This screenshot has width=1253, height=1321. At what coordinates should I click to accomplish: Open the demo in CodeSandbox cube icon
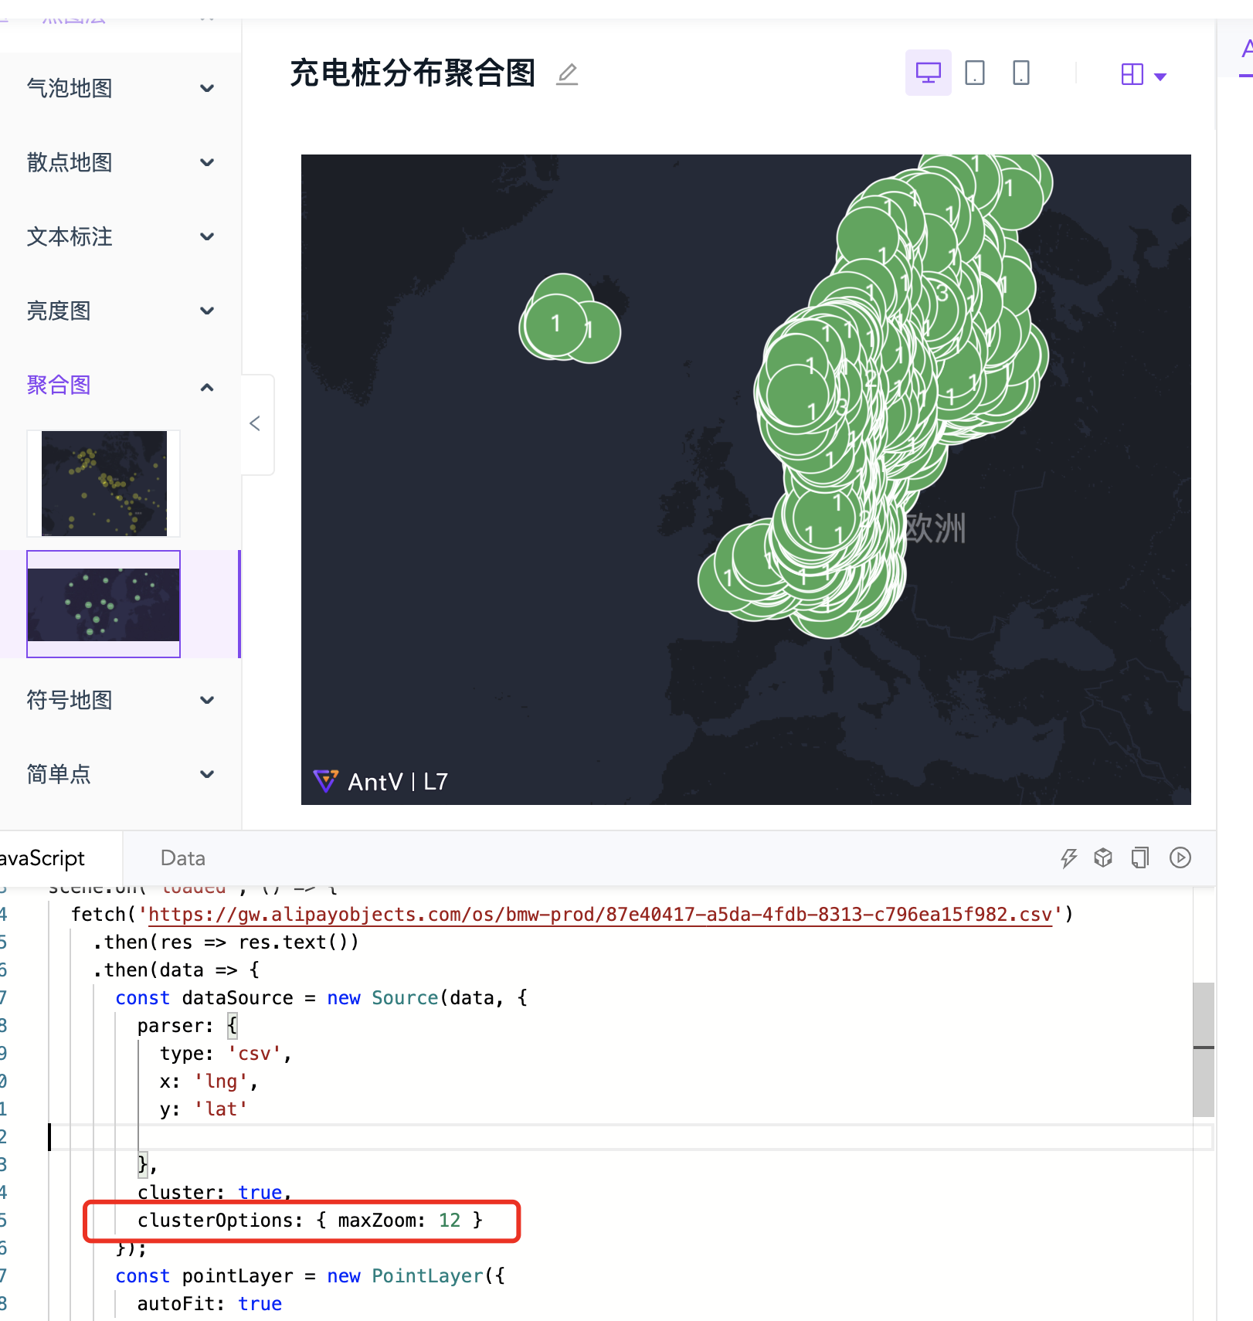tap(1103, 857)
